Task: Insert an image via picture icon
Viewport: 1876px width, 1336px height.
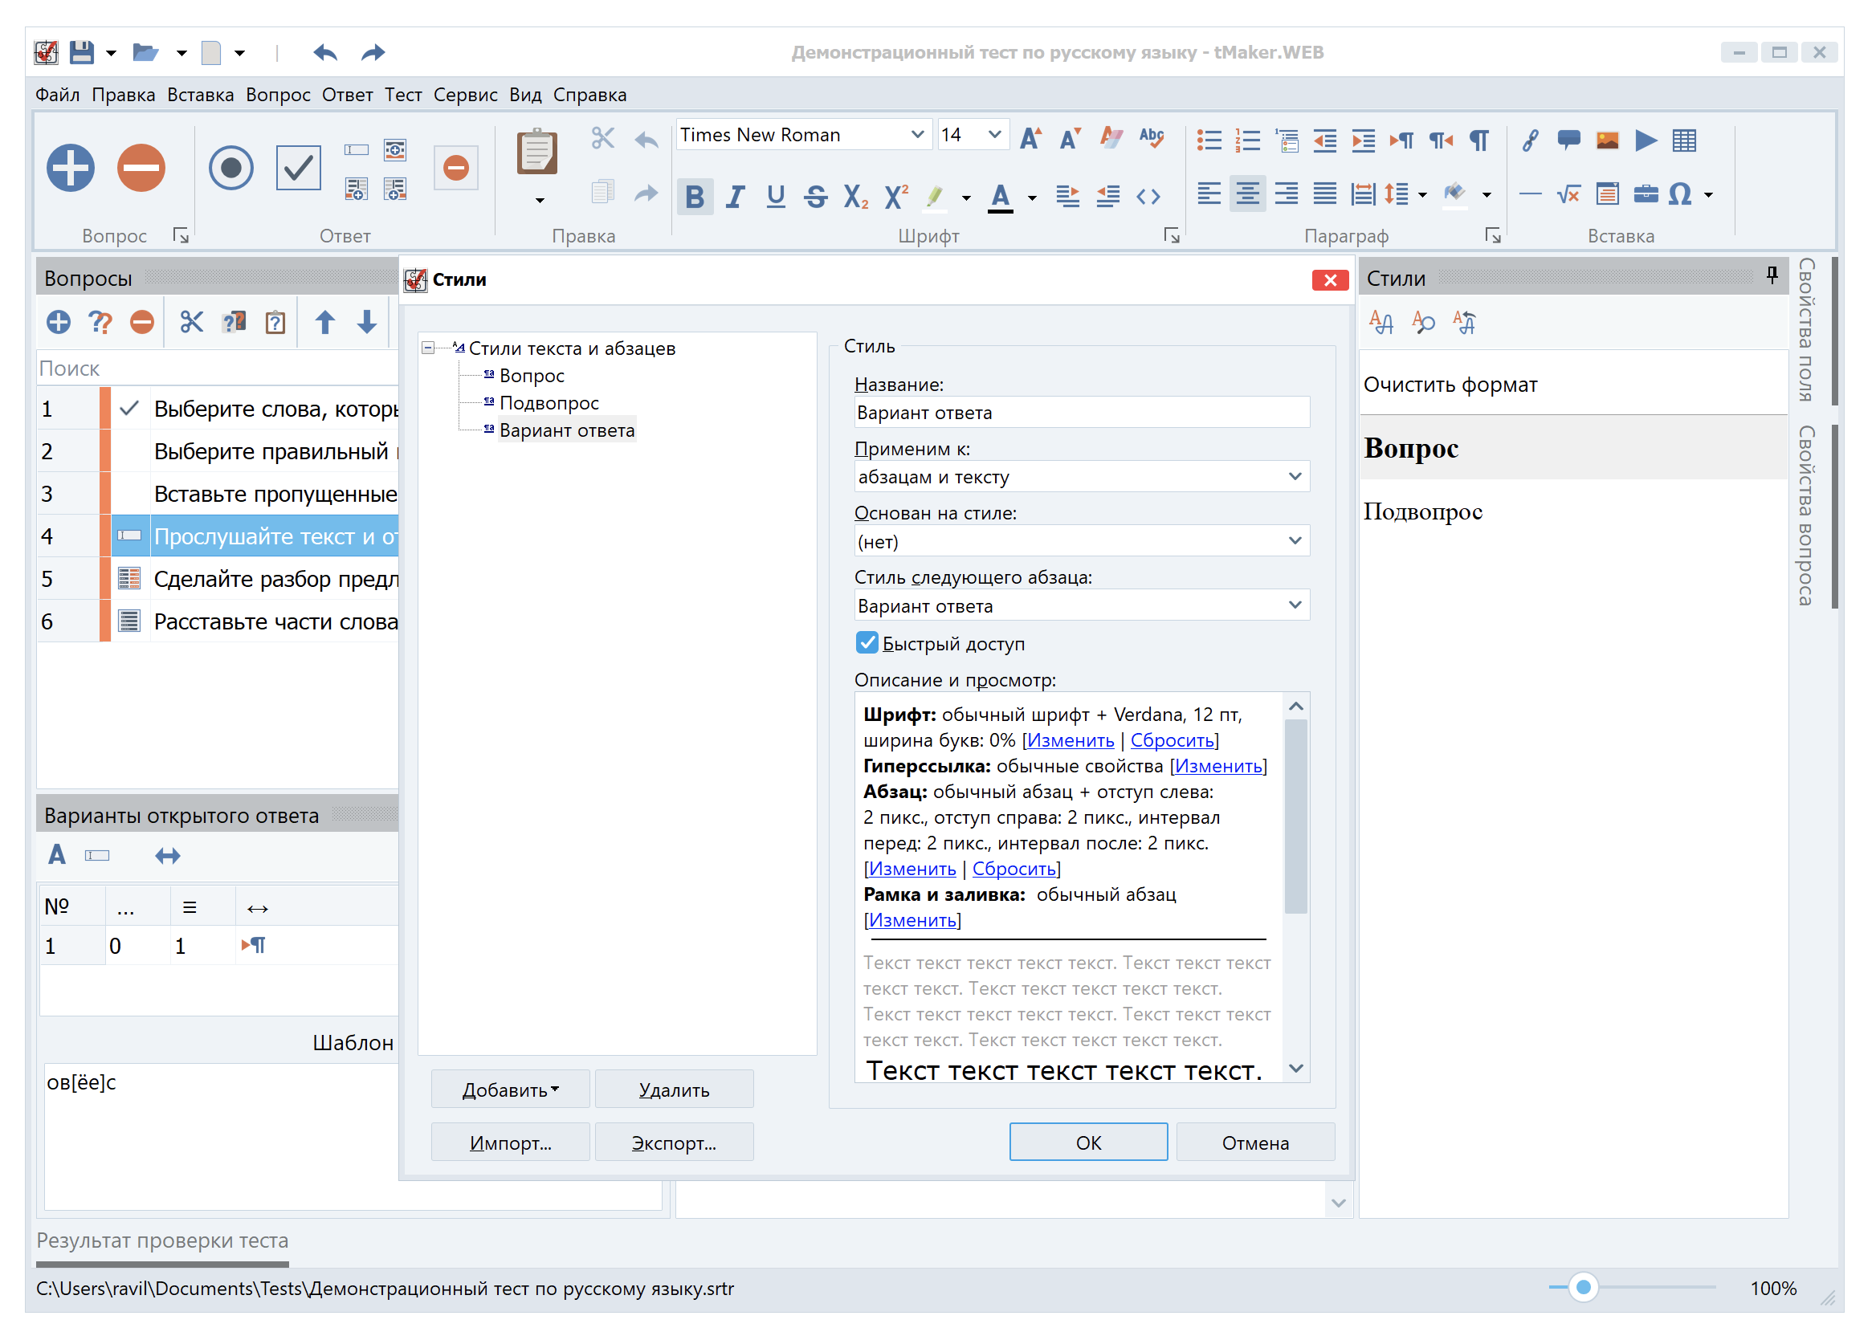Action: tap(1609, 141)
